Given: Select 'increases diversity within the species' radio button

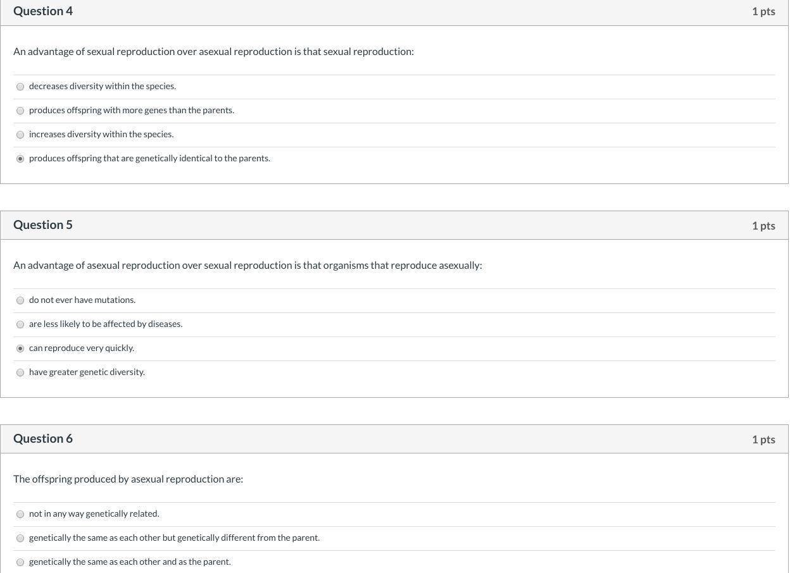Looking at the screenshot, I should [20, 135].
